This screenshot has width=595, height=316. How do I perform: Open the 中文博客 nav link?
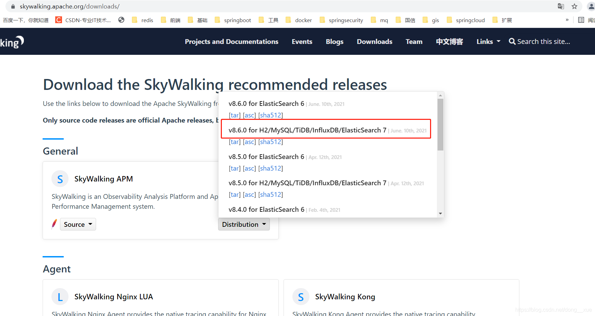449,42
